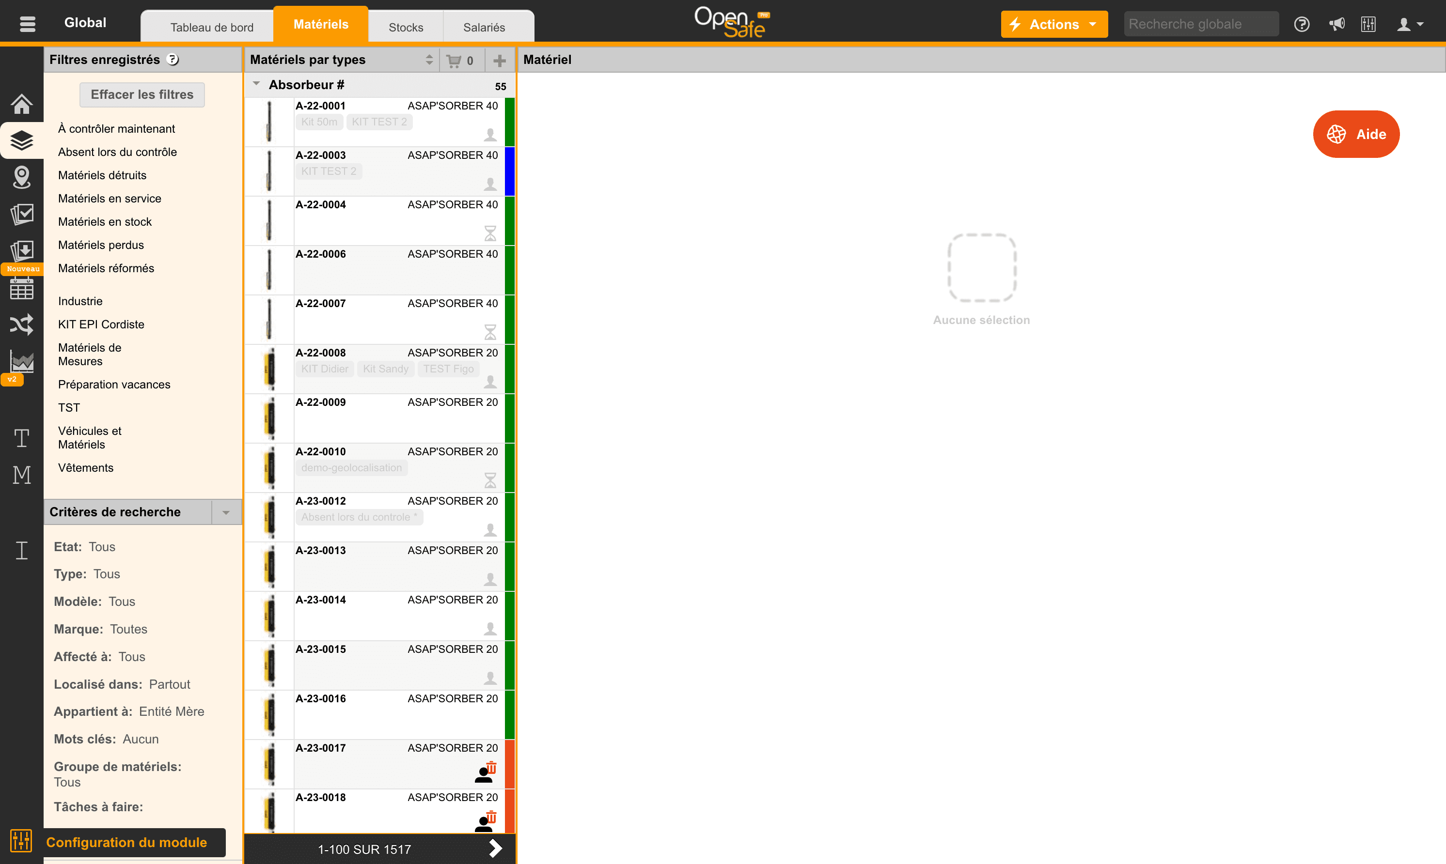This screenshot has width=1446, height=864.
Task: Open the Etat: Tous criterion
Action: (84, 547)
